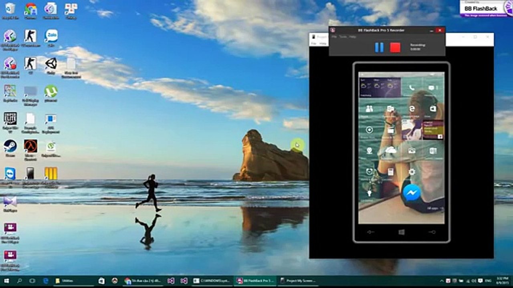Tap the weather forecast live tile
This screenshot has height=288, width=513.
click(380, 88)
